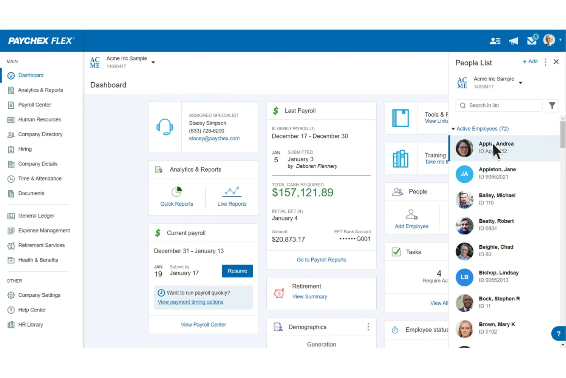Select Payroll Center in the sidebar

coord(34,105)
